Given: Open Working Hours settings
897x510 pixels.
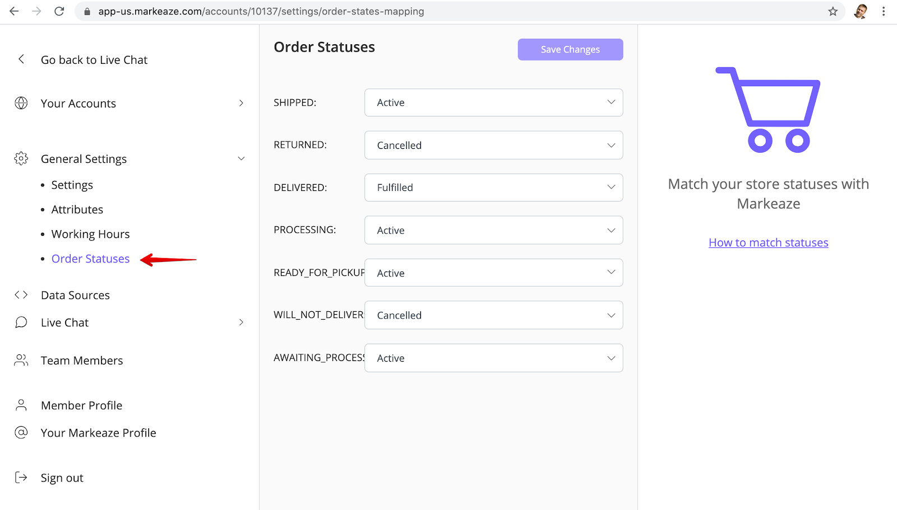Looking at the screenshot, I should (x=90, y=234).
